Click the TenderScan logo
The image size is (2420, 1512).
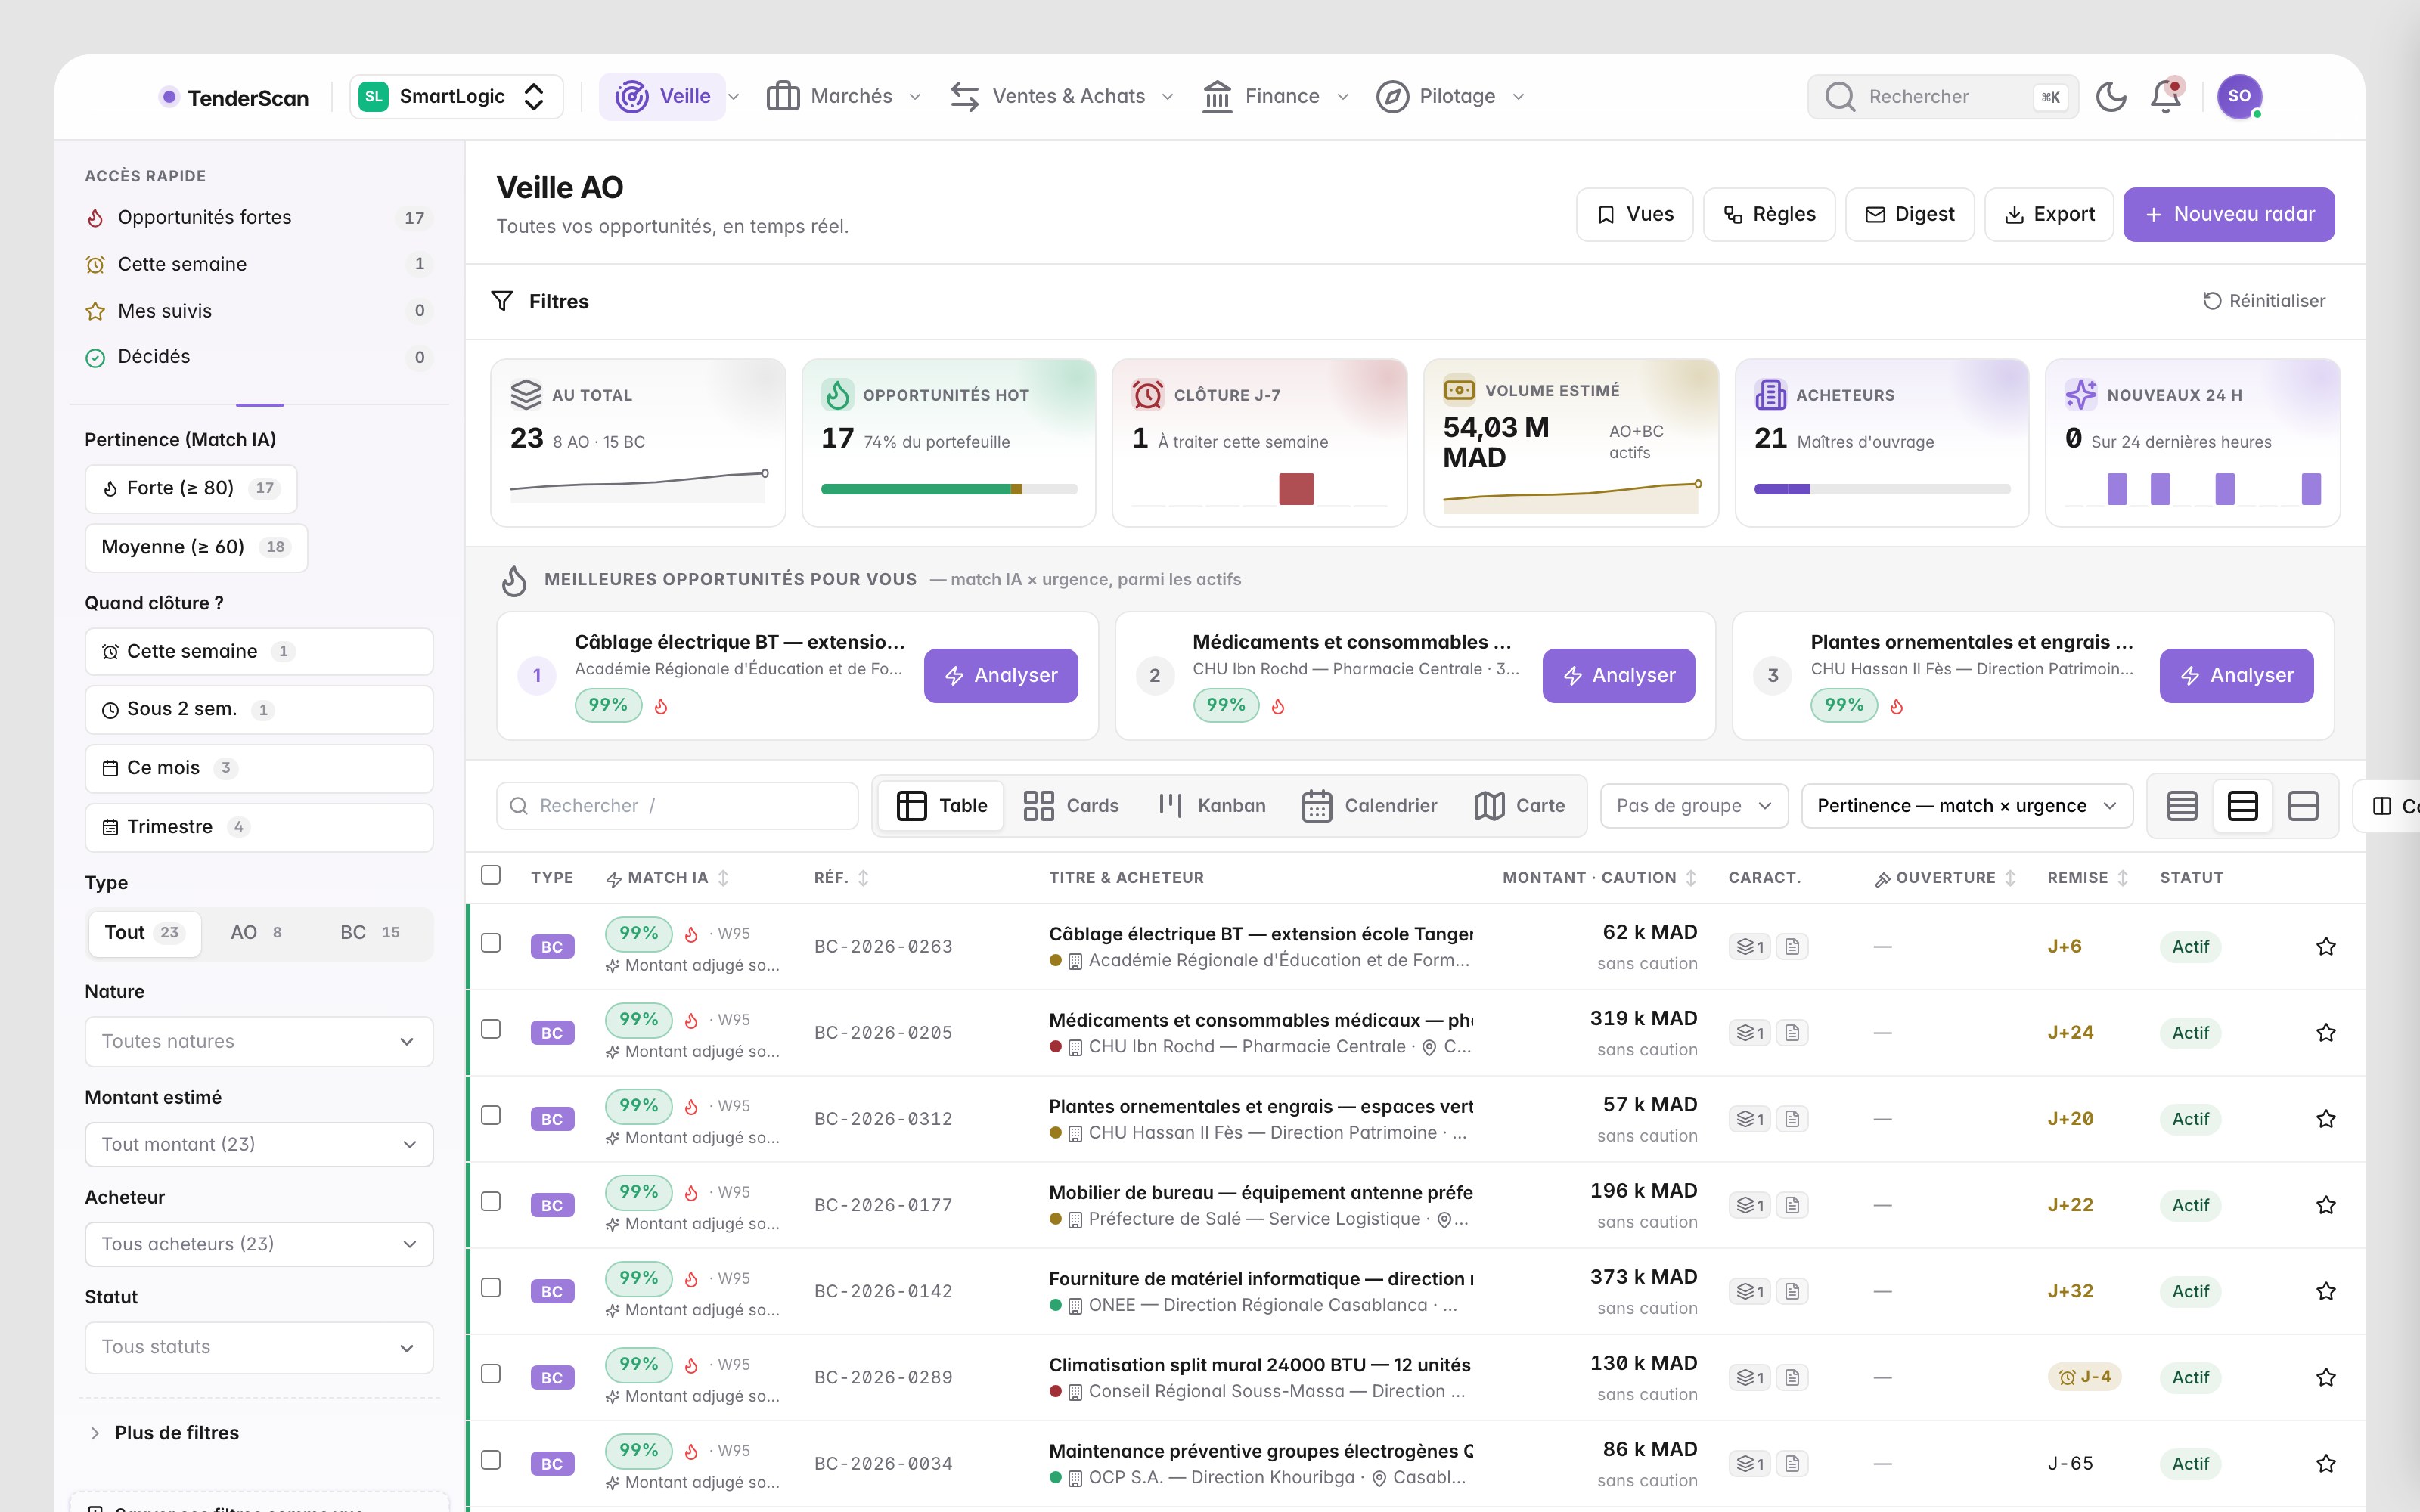click(235, 97)
